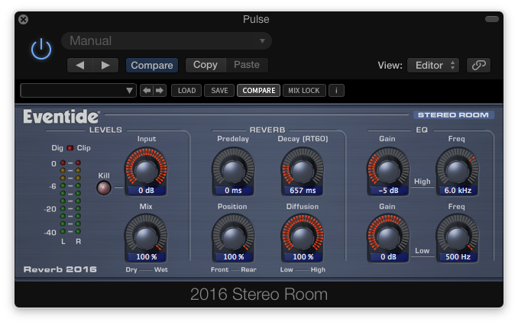This screenshot has height=325, width=518.
Task: Step to next Eventide preset arrow
Action: coord(160,91)
